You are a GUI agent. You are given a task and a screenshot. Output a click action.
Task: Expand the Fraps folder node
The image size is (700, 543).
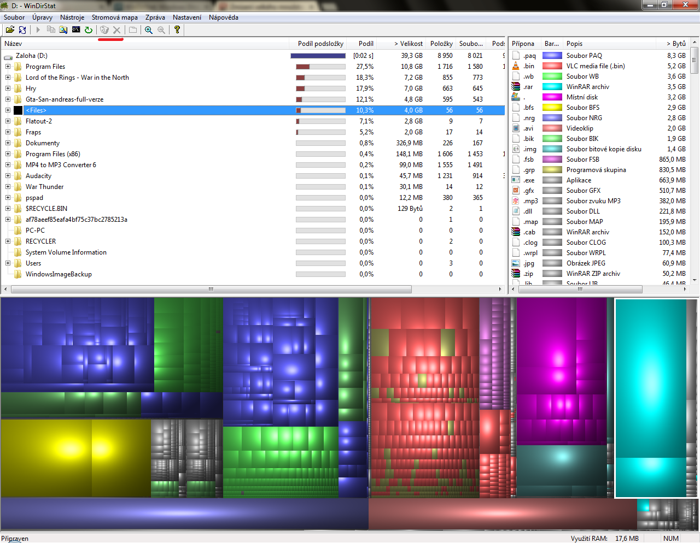point(8,132)
